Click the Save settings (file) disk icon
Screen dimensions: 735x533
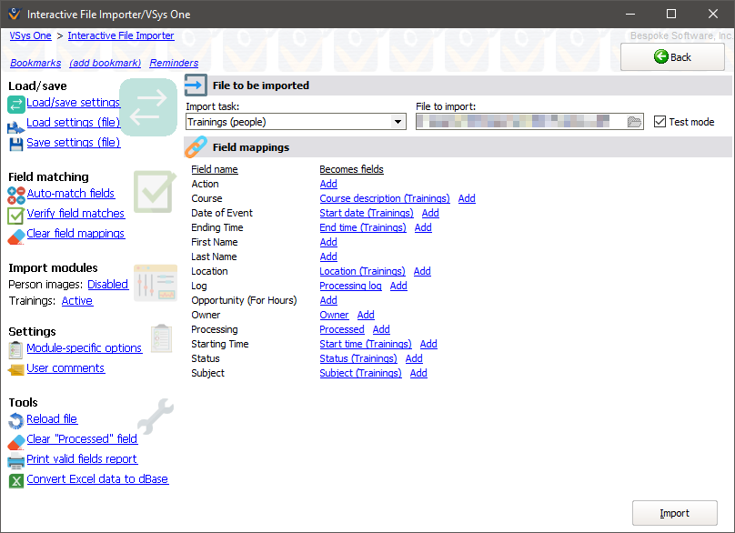(16, 143)
